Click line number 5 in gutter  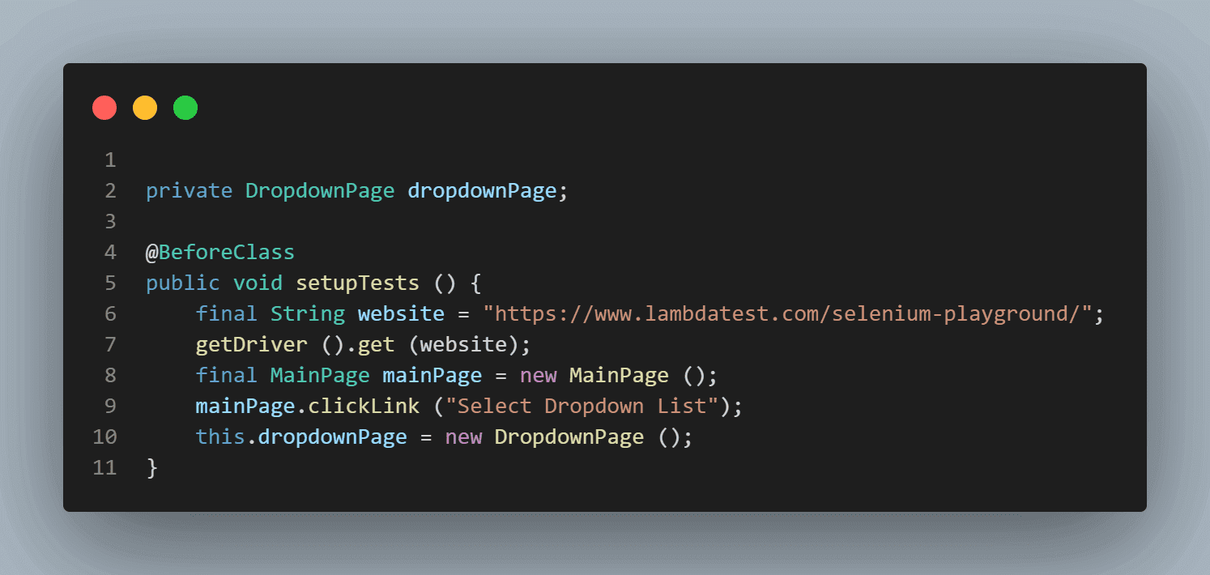click(110, 283)
